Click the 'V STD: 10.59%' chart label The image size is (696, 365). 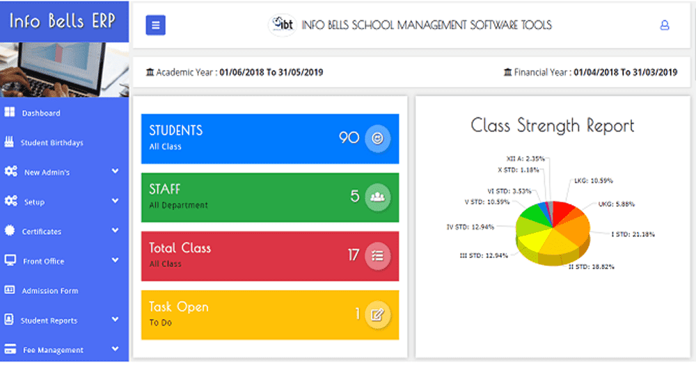pos(487,202)
